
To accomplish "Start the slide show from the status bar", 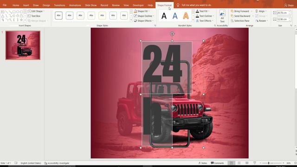I will click(255, 163).
